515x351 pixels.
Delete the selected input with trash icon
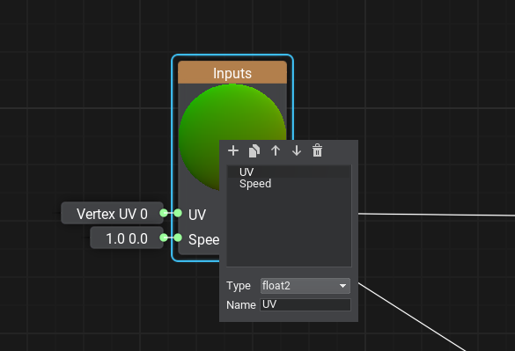pos(317,150)
